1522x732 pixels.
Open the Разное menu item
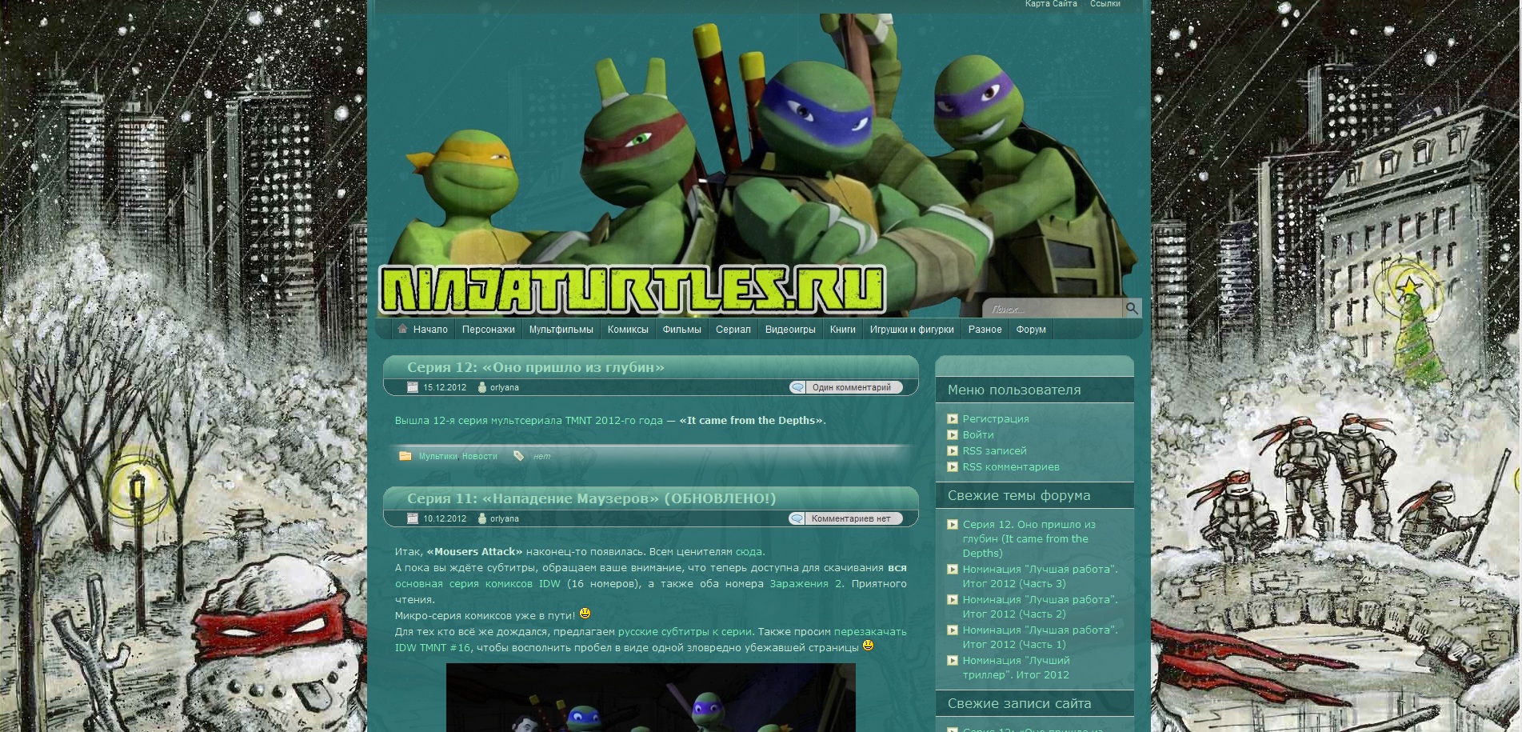tap(985, 330)
